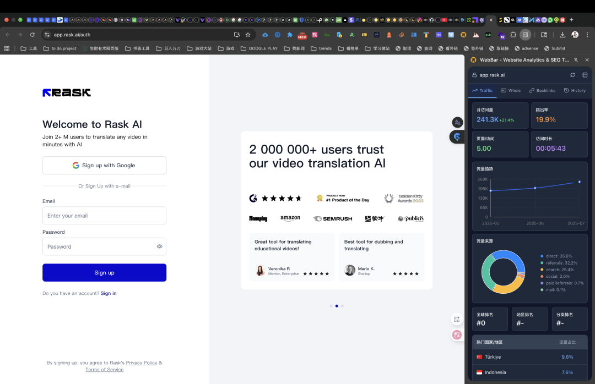Click the WebBar logo in panel header
This screenshot has height=384, width=595.
click(474, 60)
